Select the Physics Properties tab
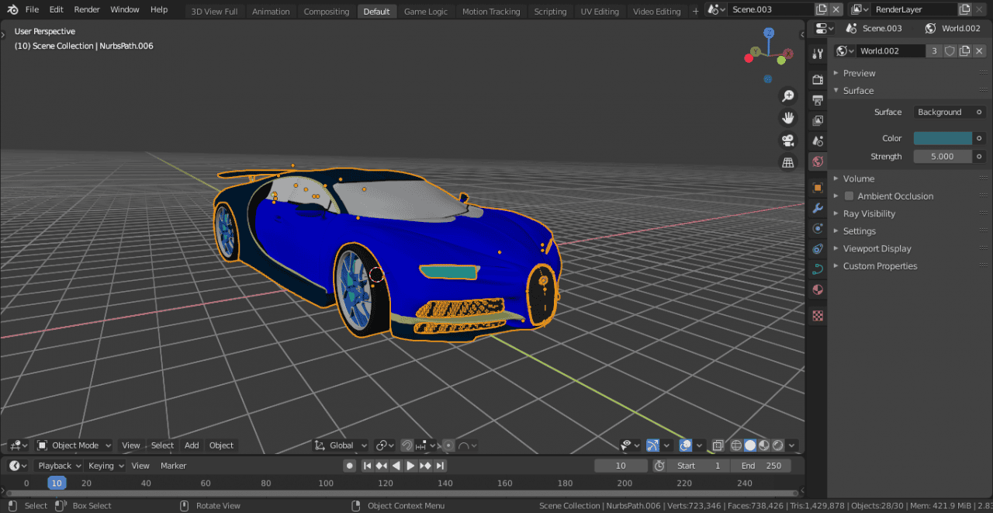This screenshot has height=513, width=993. (x=817, y=248)
